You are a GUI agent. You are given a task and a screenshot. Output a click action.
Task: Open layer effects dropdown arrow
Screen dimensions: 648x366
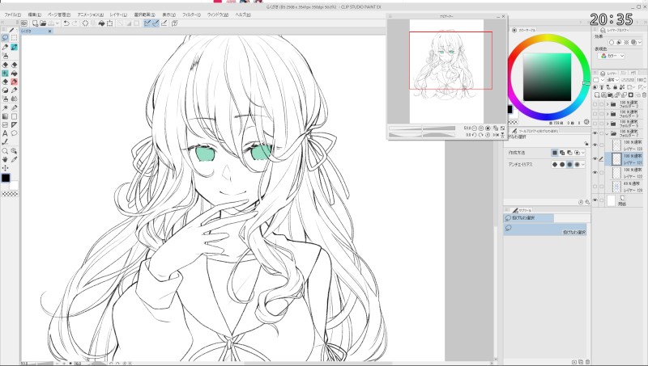point(640,43)
